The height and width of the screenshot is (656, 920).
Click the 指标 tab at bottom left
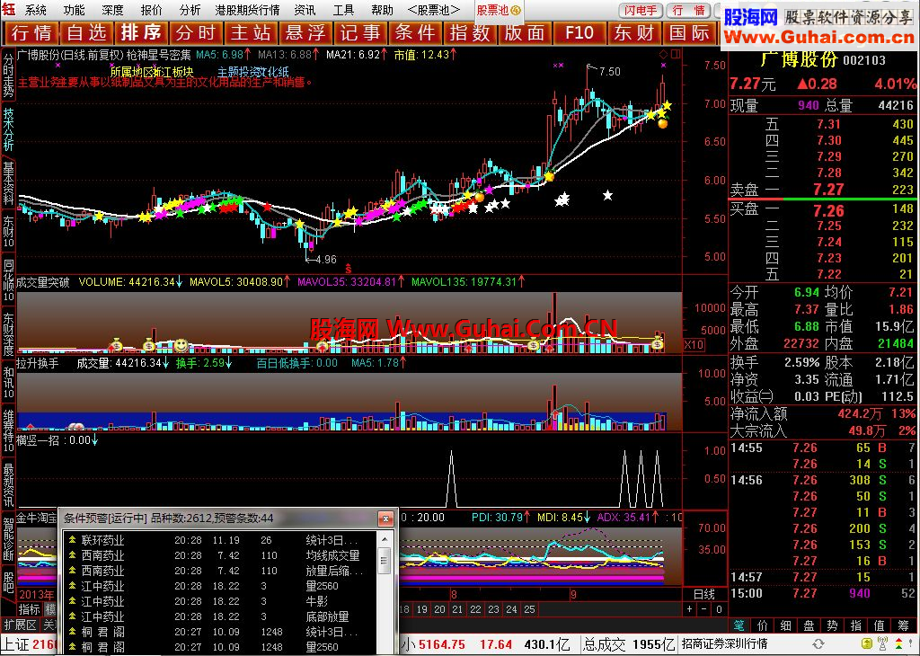(x=30, y=609)
